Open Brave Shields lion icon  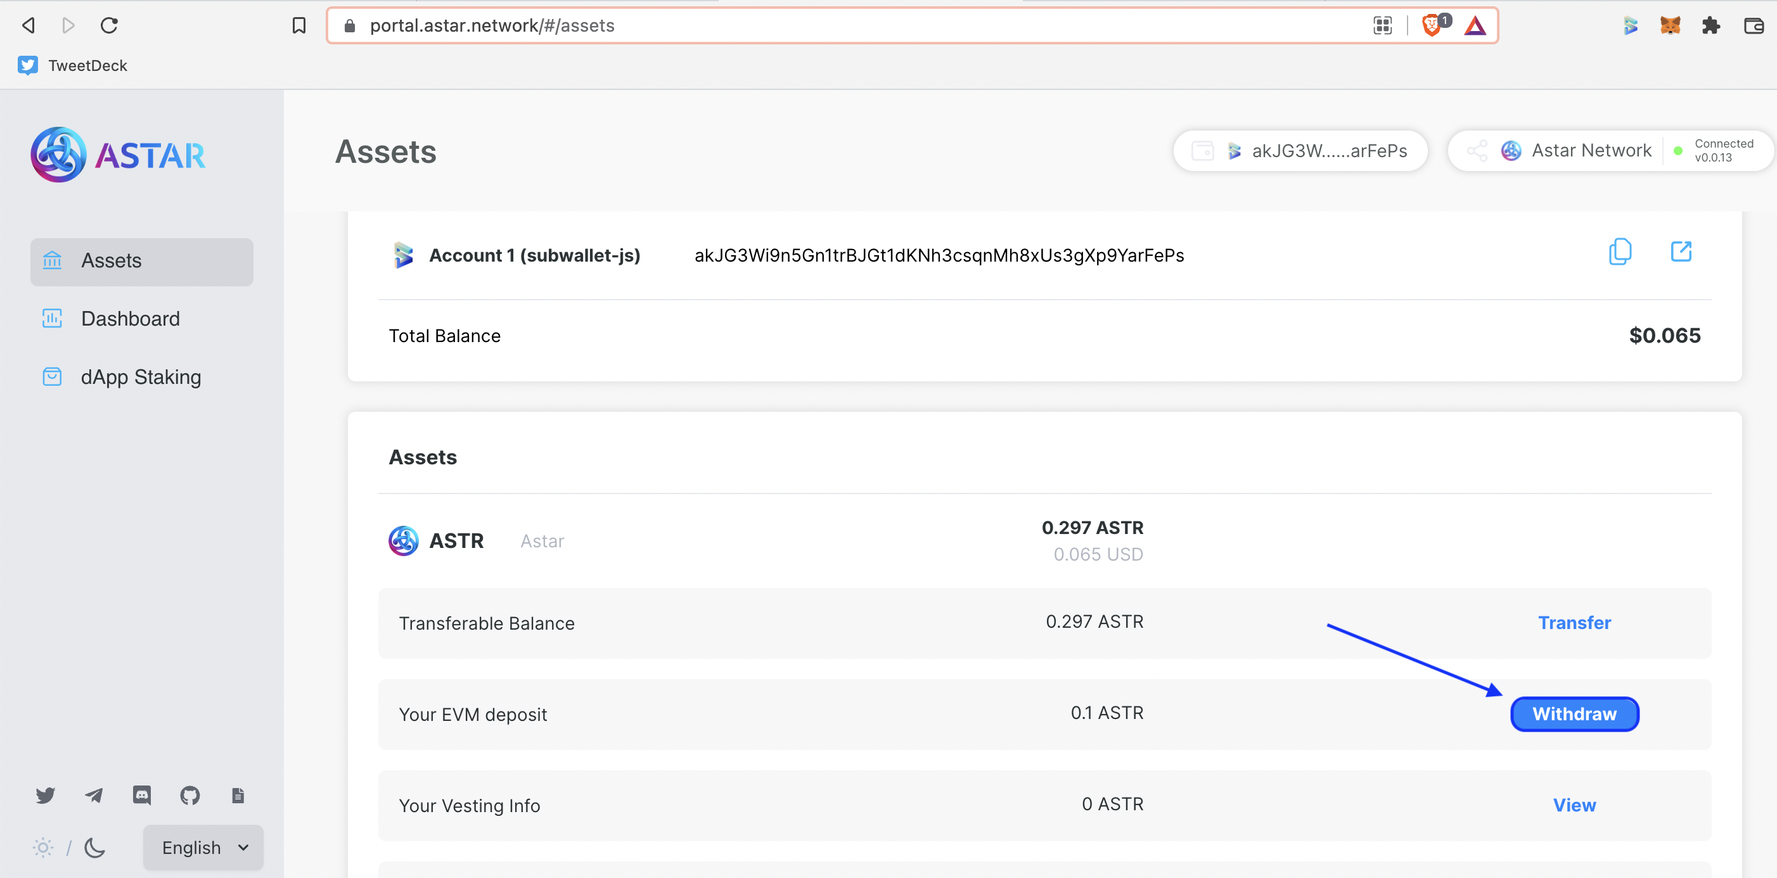[1432, 25]
